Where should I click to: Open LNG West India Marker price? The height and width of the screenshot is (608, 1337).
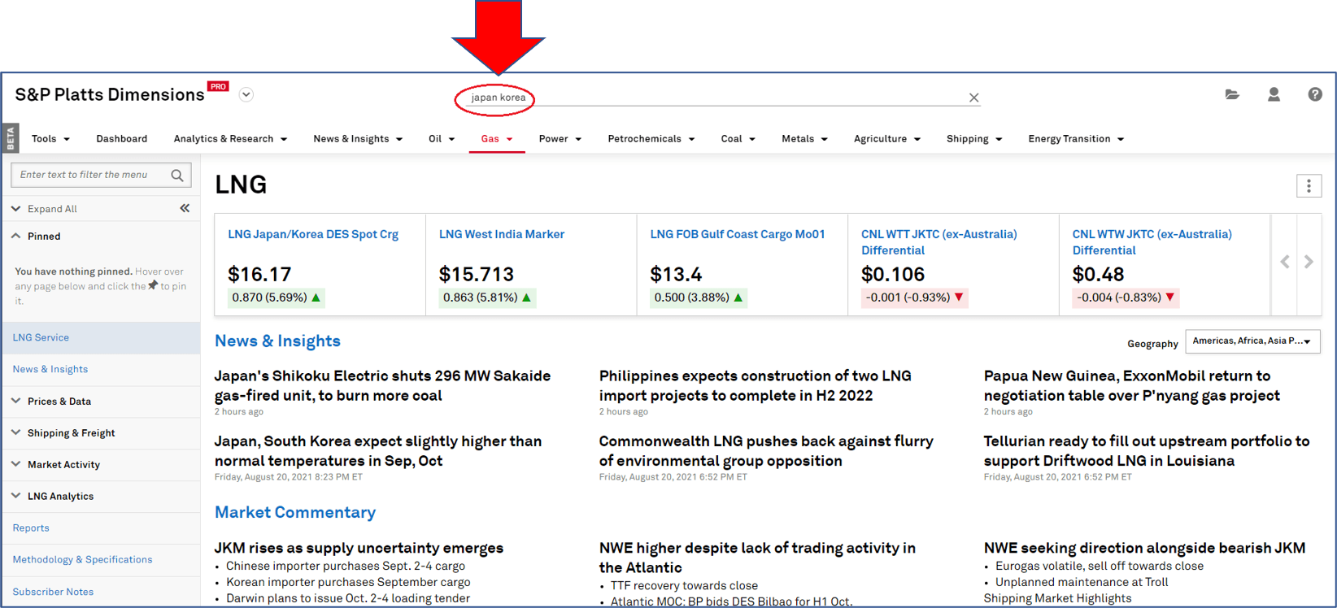click(502, 234)
